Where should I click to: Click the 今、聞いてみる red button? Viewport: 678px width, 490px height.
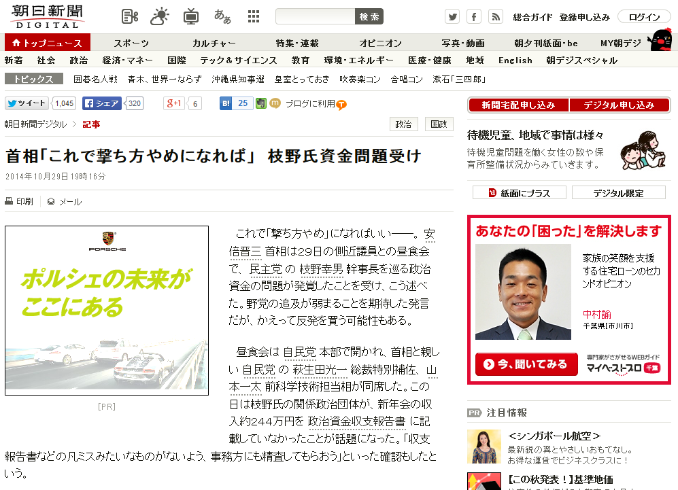click(526, 364)
